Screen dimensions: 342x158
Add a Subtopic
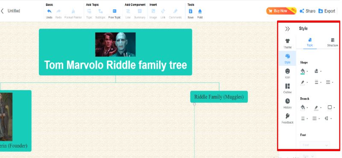point(100,14)
